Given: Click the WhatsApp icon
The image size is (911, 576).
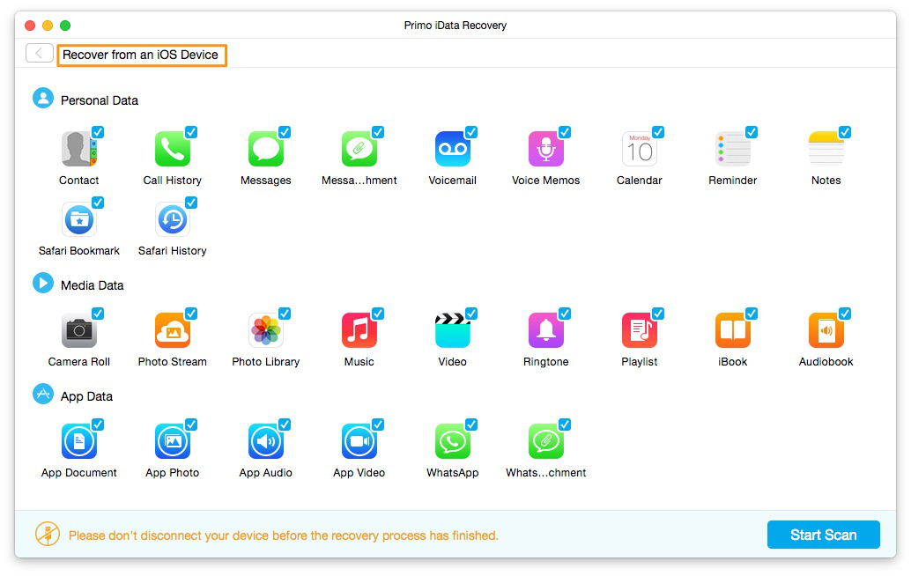Looking at the screenshot, I should 453,441.
